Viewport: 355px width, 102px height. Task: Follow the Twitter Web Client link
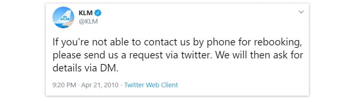tap(151, 85)
